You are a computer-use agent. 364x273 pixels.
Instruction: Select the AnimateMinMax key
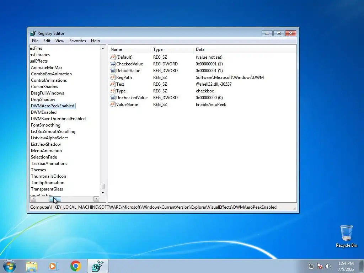point(47,68)
